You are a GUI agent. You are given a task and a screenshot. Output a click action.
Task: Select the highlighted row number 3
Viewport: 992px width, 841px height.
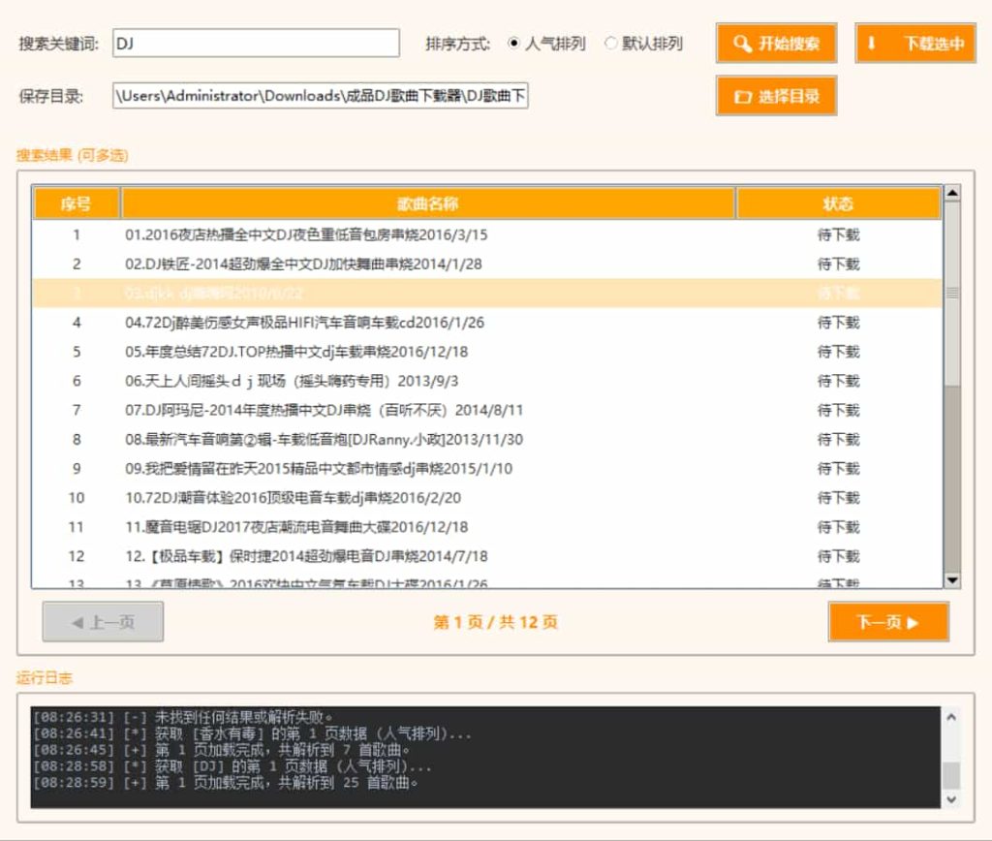(x=487, y=293)
